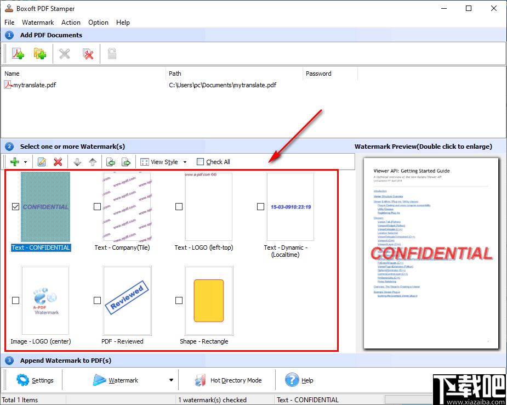507x405 pixels.
Task: Check the Text - Company(Tile) watermark
Action: click(x=97, y=206)
